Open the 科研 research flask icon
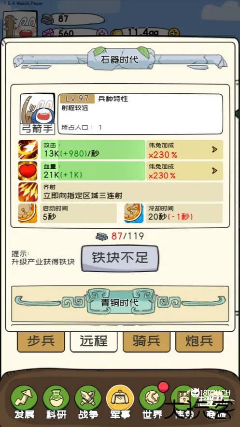The height and width of the screenshot is (427, 240). tap(56, 399)
